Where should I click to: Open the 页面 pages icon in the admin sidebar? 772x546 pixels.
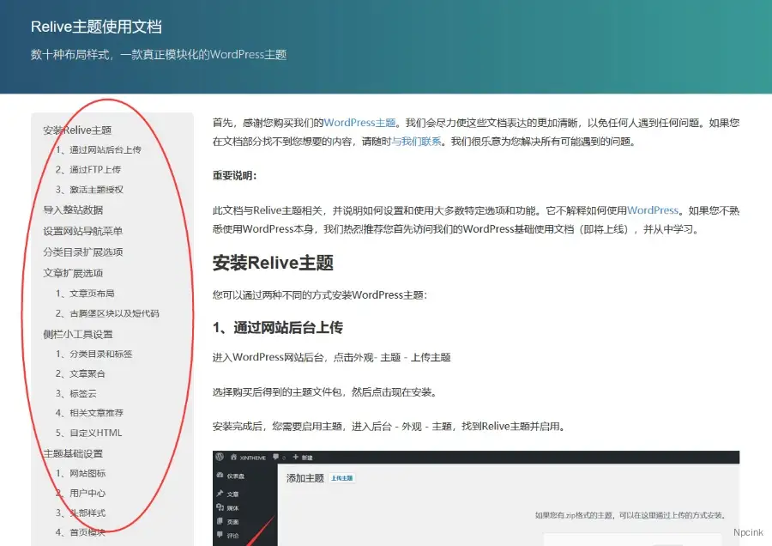220,522
